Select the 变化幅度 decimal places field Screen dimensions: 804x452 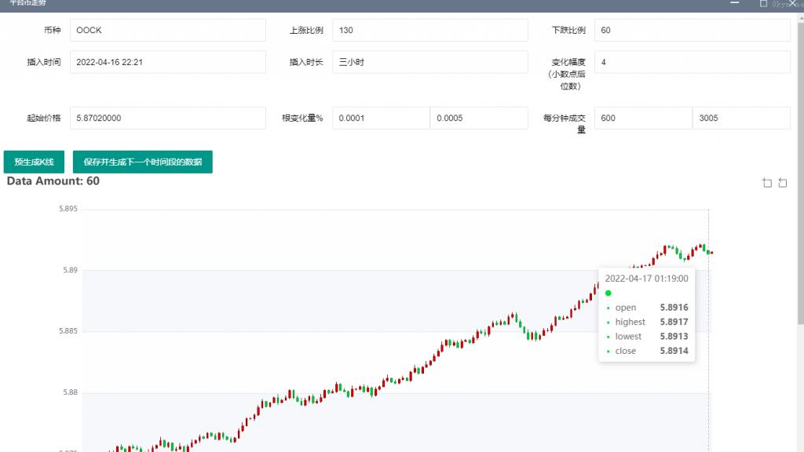(692, 62)
